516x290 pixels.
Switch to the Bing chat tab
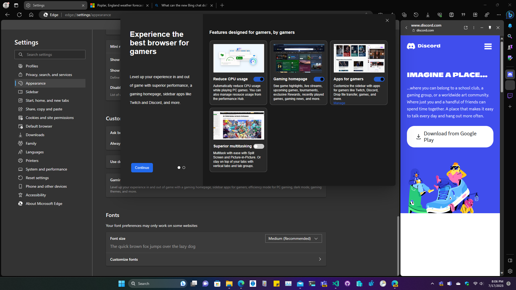(184, 5)
